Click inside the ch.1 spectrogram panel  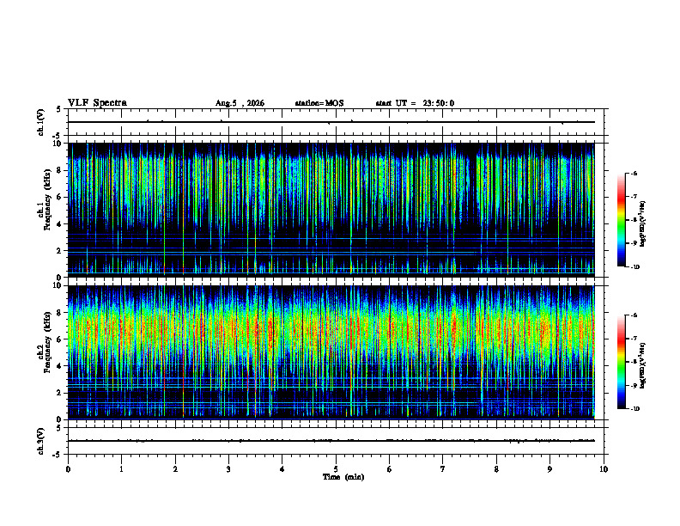[331, 210]
